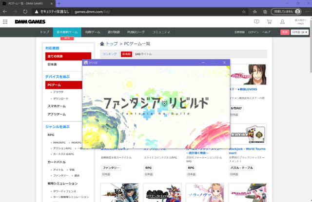Open the Blackjack game thumbnail
The height and width of the screenshot is (202, 312).
pos(248,134)
